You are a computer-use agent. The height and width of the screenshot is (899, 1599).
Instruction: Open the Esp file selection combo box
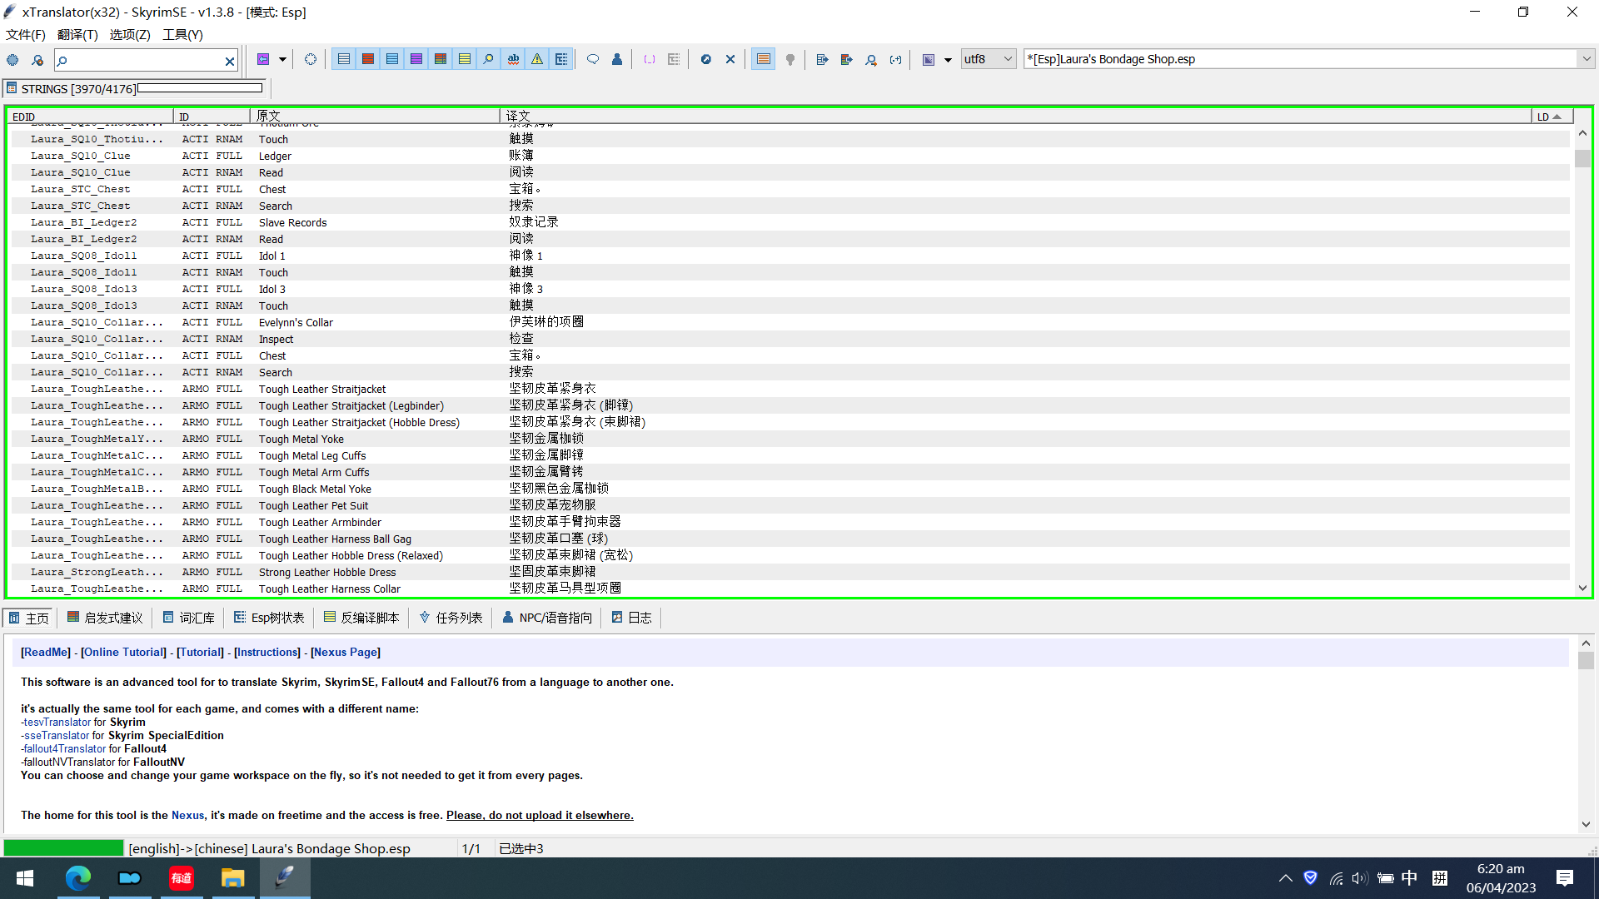click(1308, 59)
